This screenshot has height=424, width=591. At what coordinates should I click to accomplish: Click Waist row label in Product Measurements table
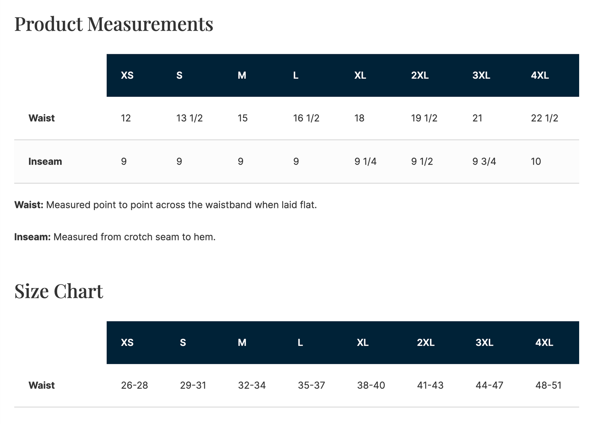tap(42, 118)
